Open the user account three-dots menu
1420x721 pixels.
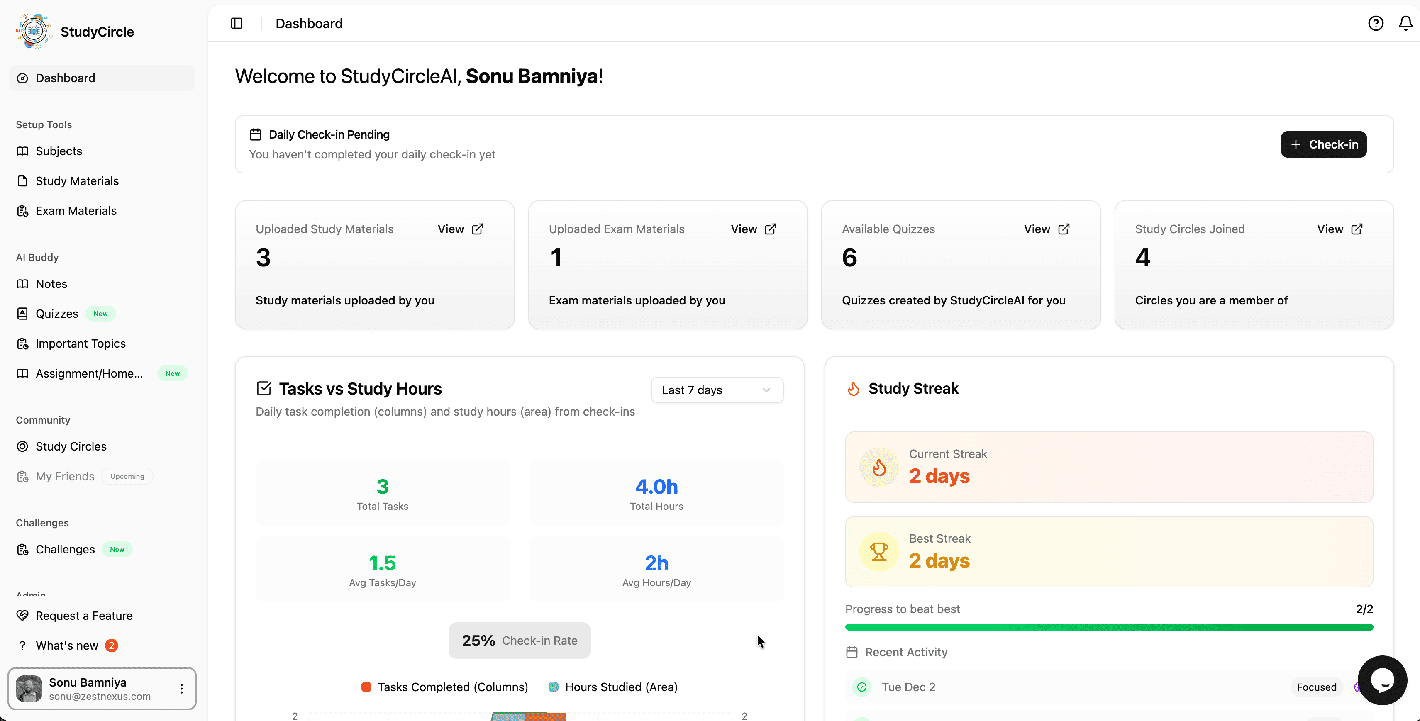coord(181,689)
